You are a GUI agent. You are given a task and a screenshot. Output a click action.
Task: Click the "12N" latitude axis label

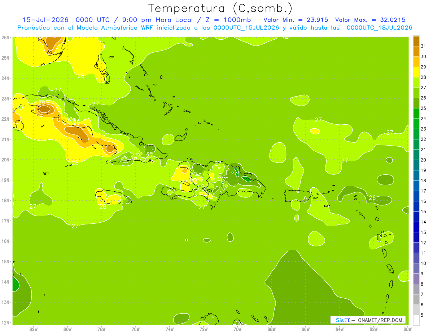click(x=5, y=322)
